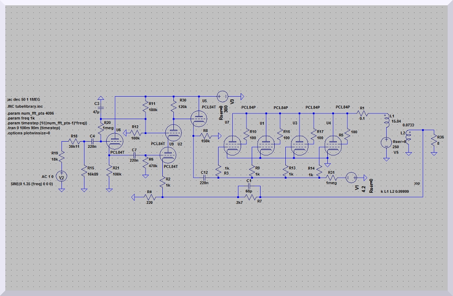The image size is (453, 296).
Task: Click the C3 47µ capacitor symbol
Action: [100, 107]
